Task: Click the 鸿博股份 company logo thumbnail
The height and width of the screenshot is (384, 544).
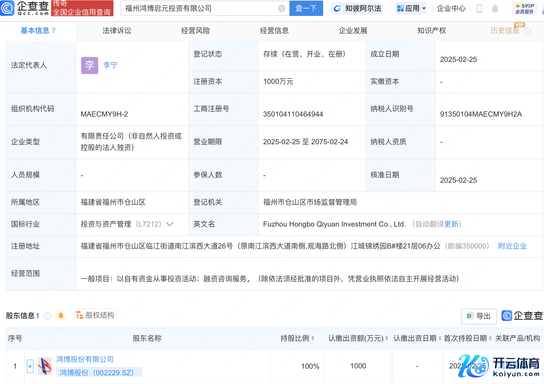Action: 45,366
